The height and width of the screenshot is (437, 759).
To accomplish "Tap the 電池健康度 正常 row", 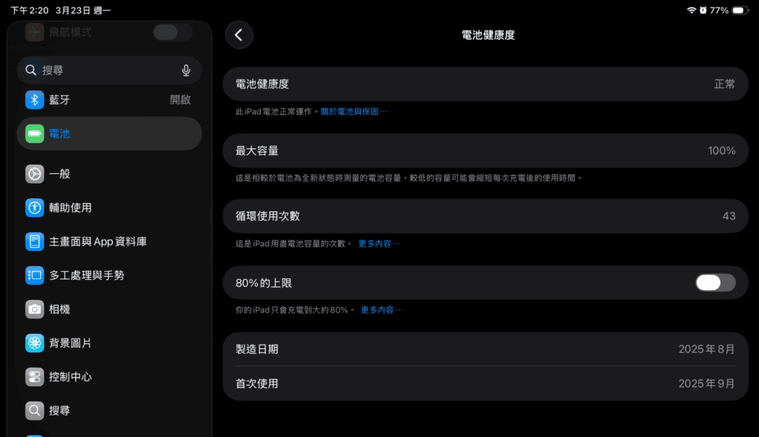I will point(485,85).
